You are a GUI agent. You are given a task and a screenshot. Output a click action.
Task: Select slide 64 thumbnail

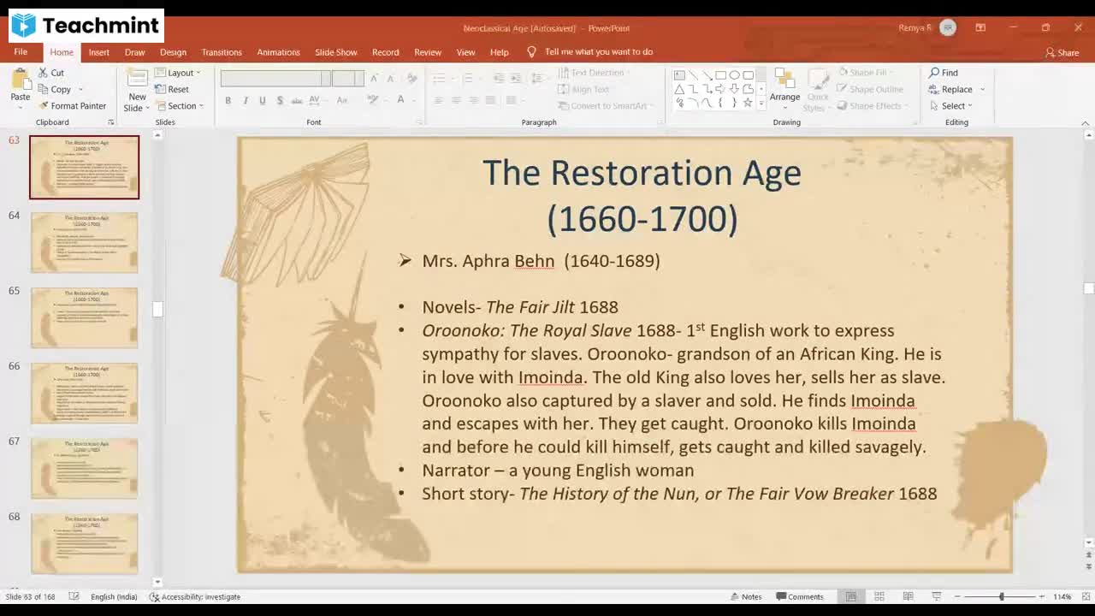tap(84, 243)
